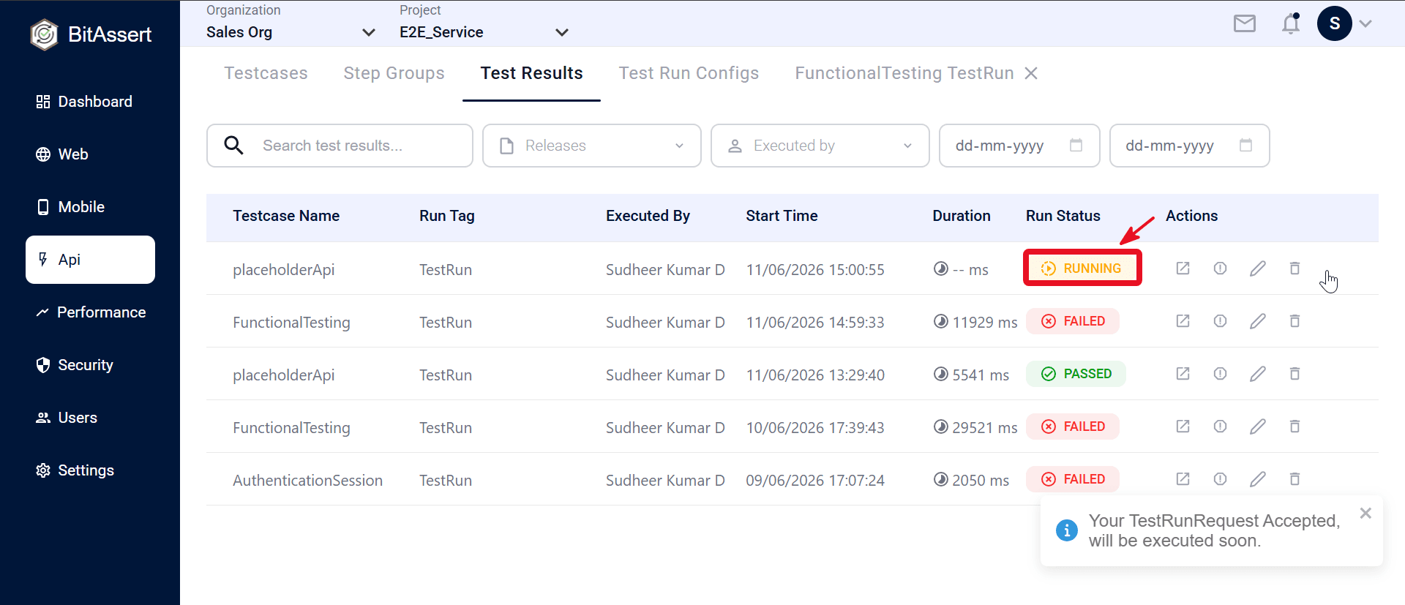This screenshot has height=605, width=1405.
Task: Open Users in the sidebar
Action: point(90,418)
